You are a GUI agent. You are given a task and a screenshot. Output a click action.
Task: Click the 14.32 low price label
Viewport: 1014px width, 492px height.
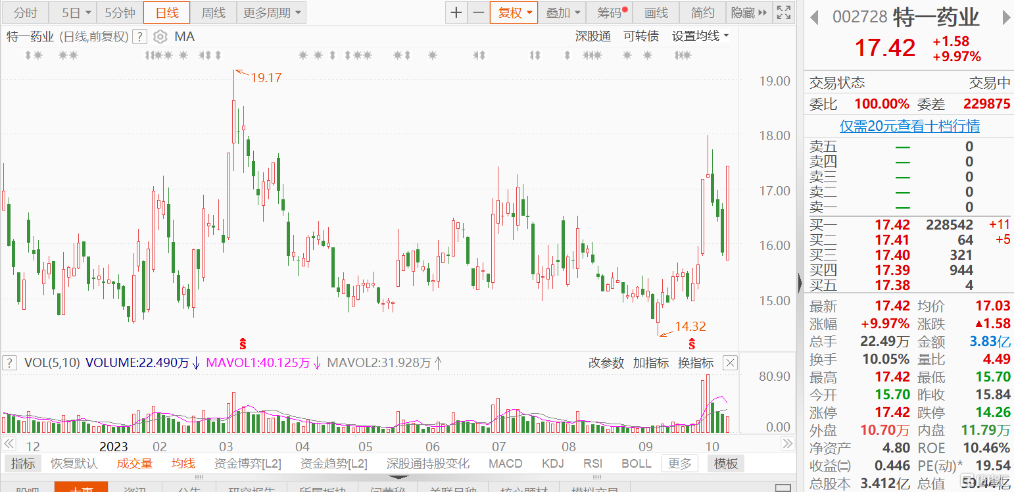[x=690, y=326]
